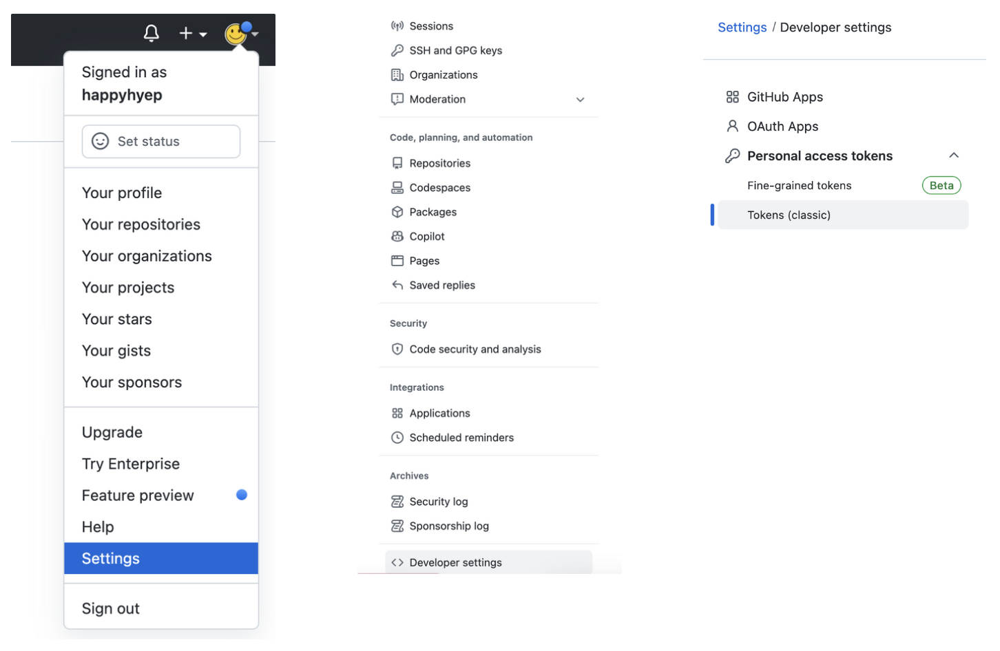Open GitHub Apps

click(x=785, y=97)
